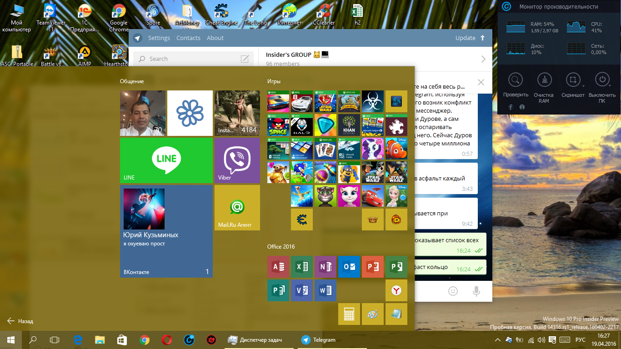Launch the Word 2016 tile
This screenshot has width=621, height=349.
point(326,290)
